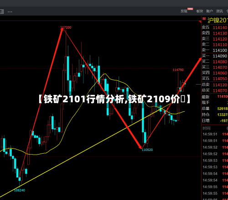Viewport: 228px width, 200px height.
Task: Click the low price label 110520
Action: click(x=147, y=150)
